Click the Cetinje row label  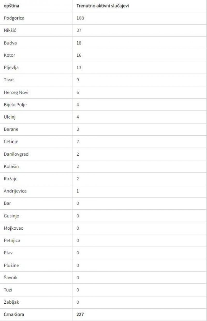(x=11, y=142)
